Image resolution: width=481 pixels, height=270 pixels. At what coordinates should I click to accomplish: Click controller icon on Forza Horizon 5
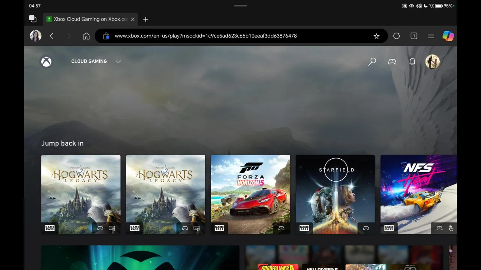tap(281, 228)
